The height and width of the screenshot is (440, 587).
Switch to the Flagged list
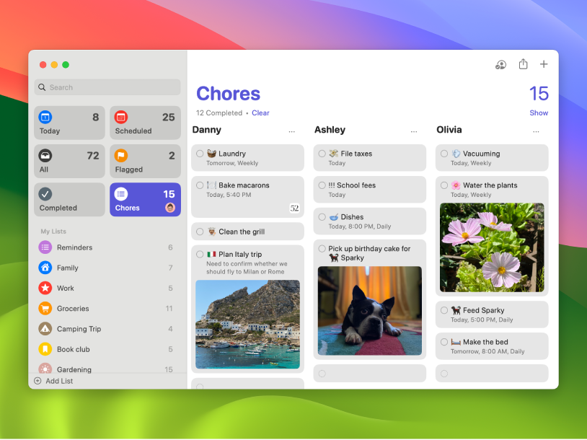coord(144,161)
